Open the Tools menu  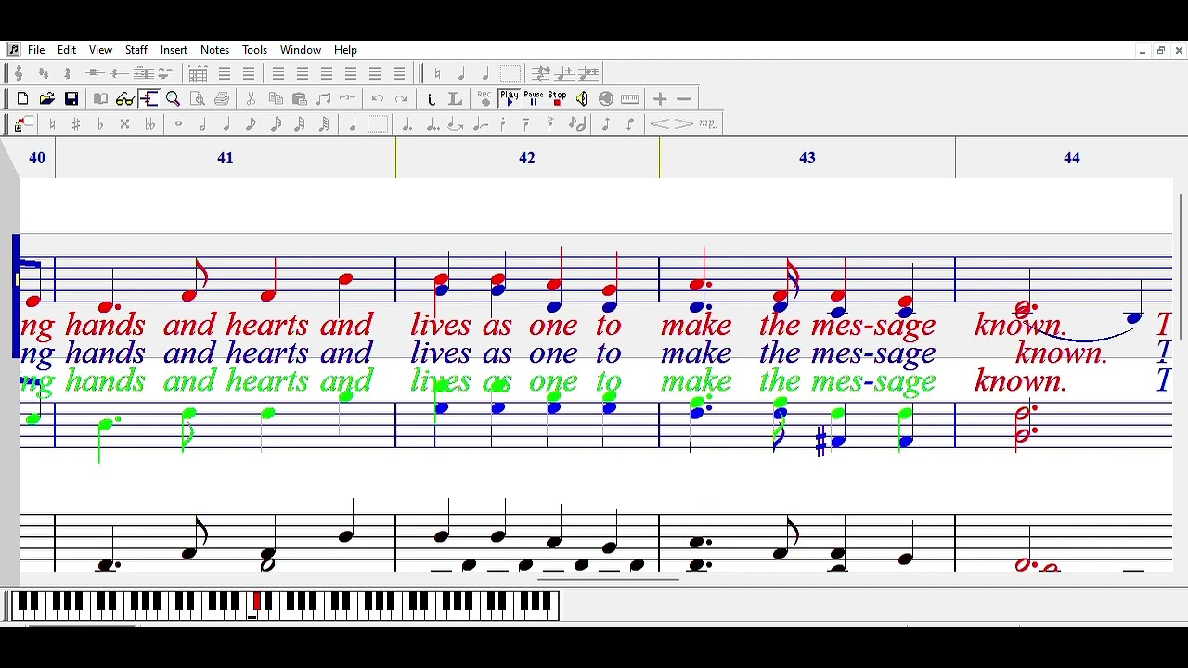pyautogui.click(x=254, y=50)
